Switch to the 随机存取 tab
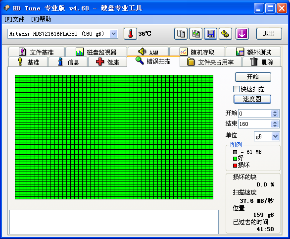290x239 pixels. (197, 52)
